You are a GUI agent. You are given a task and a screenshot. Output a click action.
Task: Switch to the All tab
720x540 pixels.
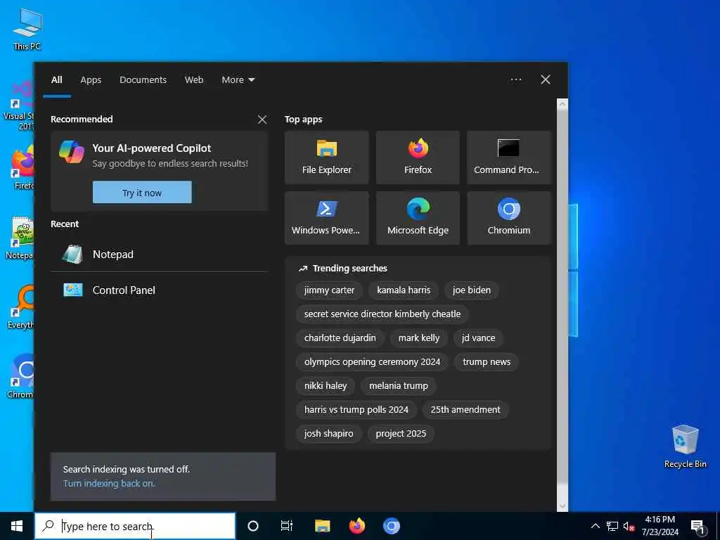[x=56, y=79]
